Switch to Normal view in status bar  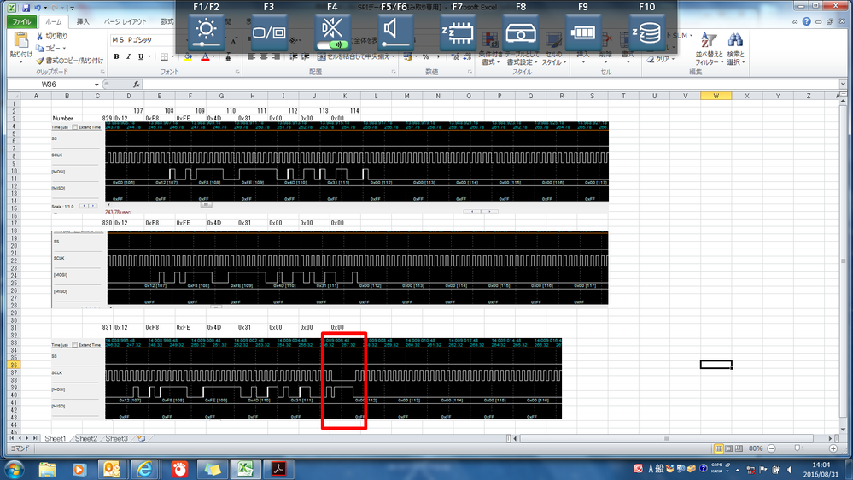[x=719, y=448]
